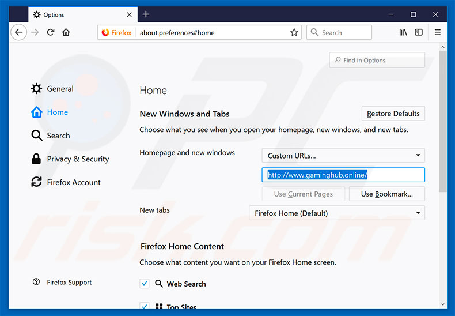Close the Options tab
This screenshot has width=455, height=316.
[x=130, y=14]
